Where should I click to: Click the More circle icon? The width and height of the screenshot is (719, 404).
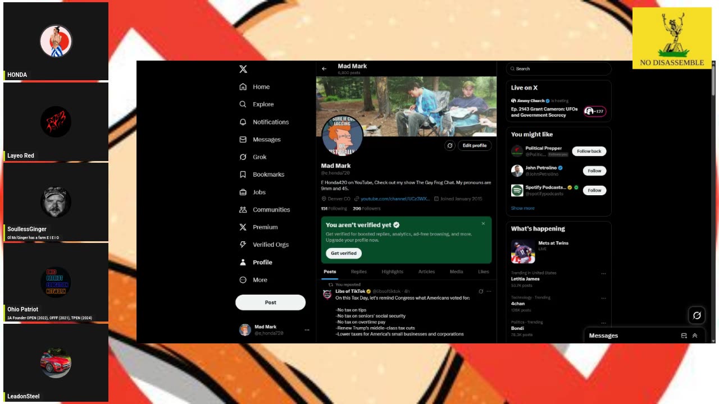click(x=243, y=279)
